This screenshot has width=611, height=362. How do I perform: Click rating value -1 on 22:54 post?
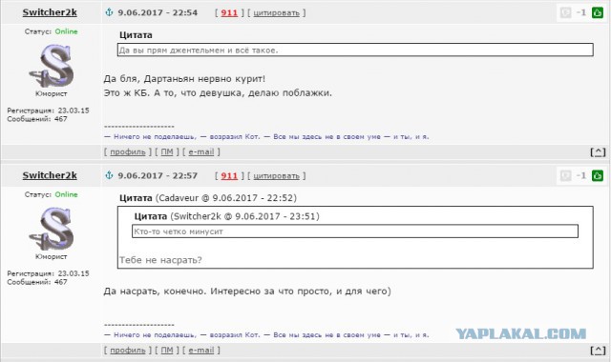point(581,12)
